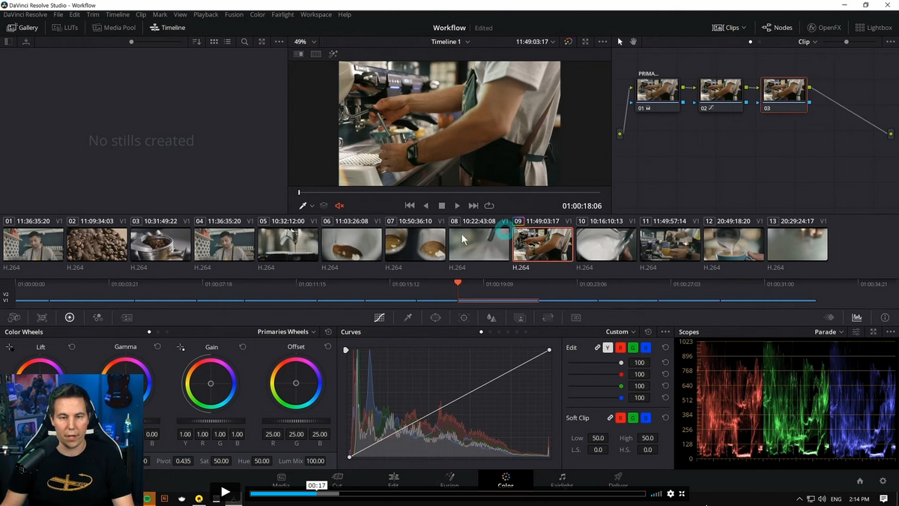The width and height of the screenshot is (899, 506).
Task: Open the Clips filter dropdown
Action: (x=729, y=28)
